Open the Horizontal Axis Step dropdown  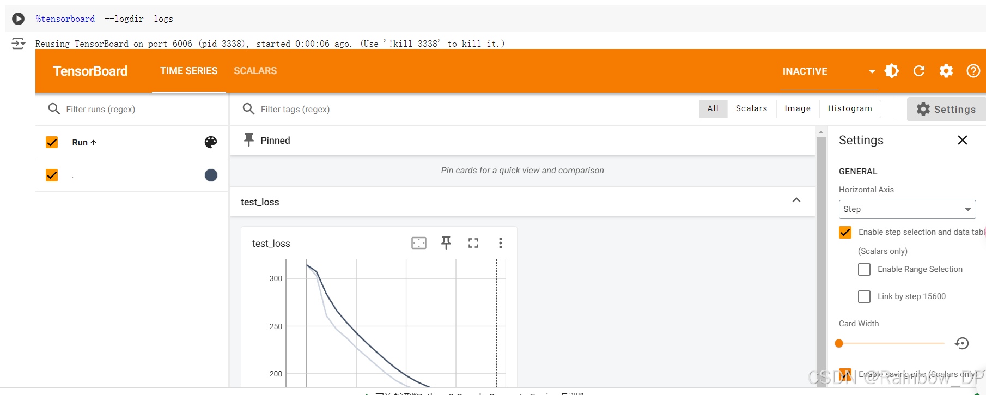click(908, 209)
